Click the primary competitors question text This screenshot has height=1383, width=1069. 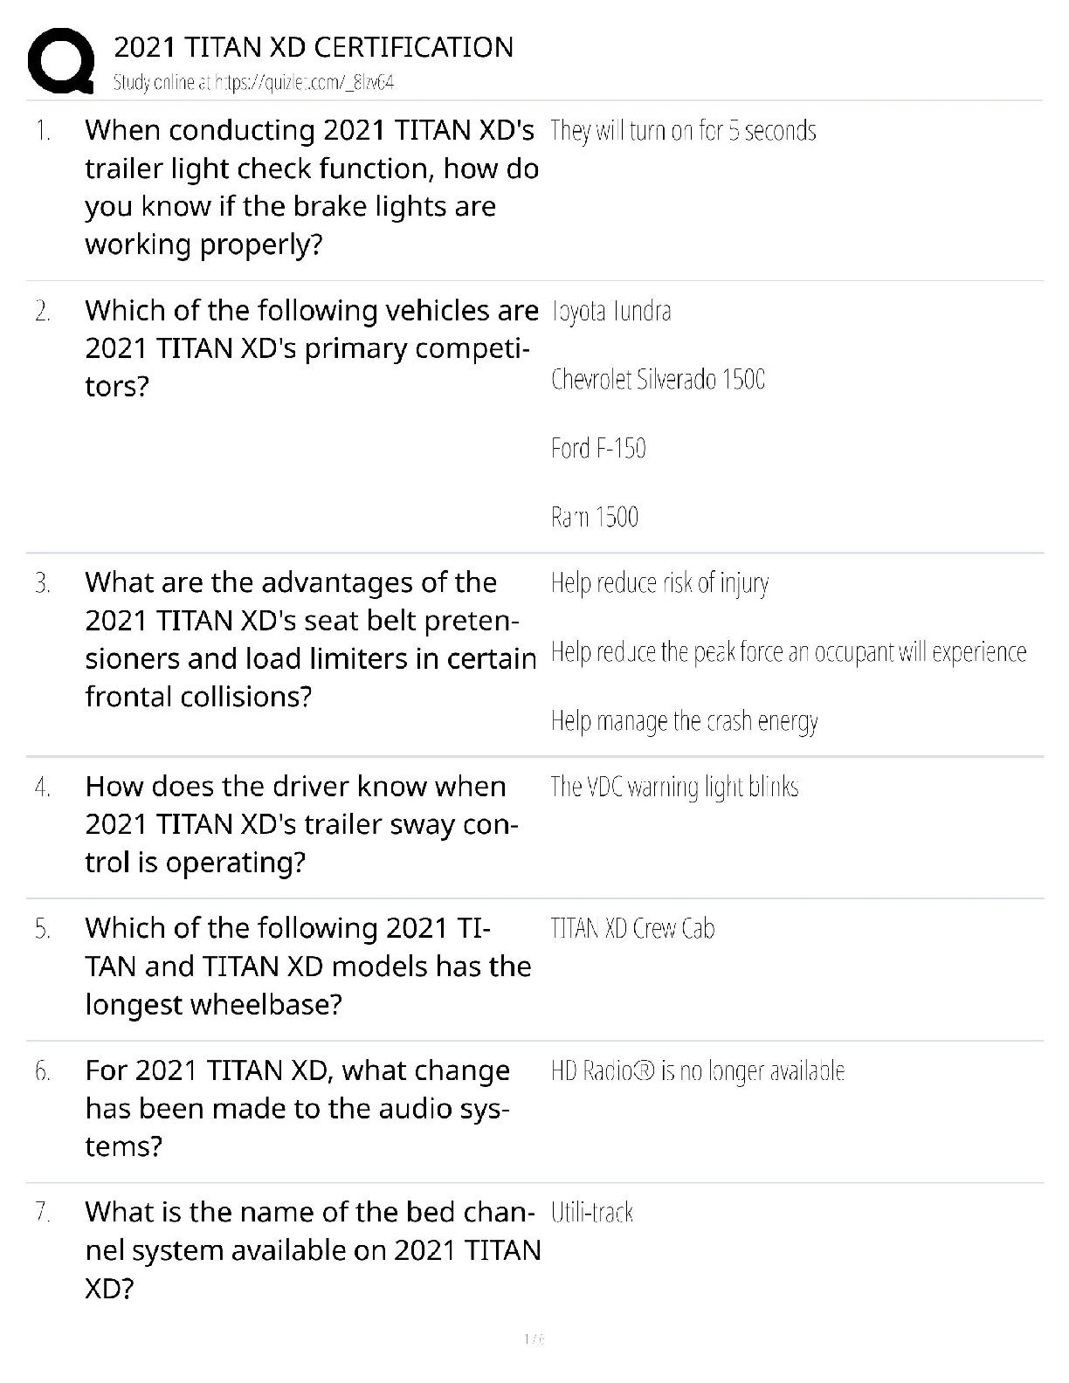[x=311, y=347]
